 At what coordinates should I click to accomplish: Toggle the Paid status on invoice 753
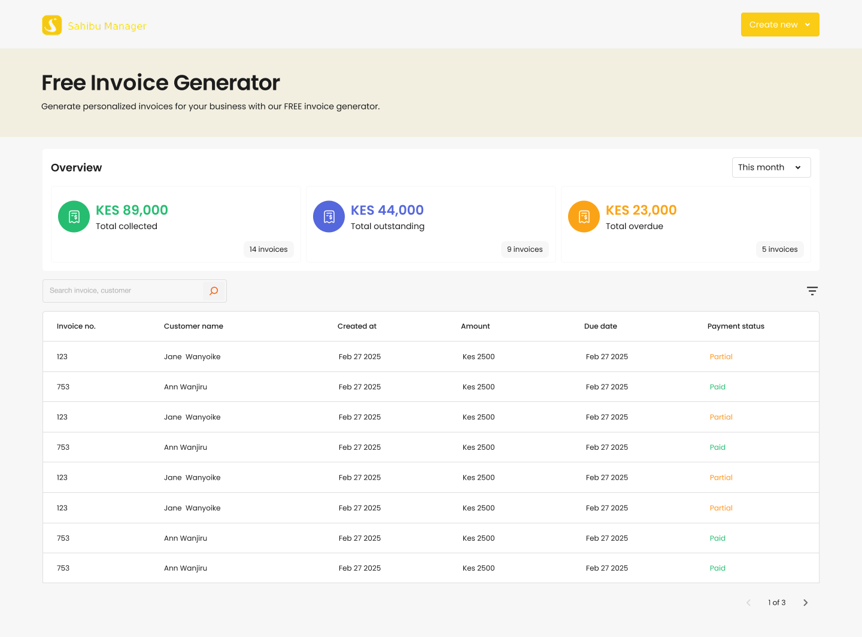tap(718, 386)
